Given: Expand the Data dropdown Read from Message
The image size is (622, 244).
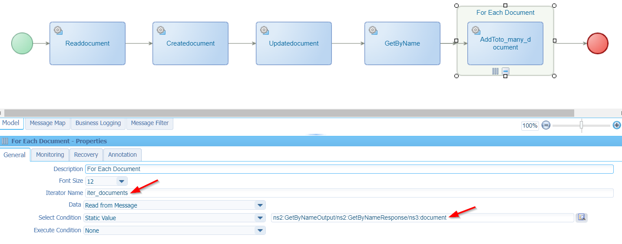Looking at the screenshot, I should pyautogui.click(x=260, y=205).
